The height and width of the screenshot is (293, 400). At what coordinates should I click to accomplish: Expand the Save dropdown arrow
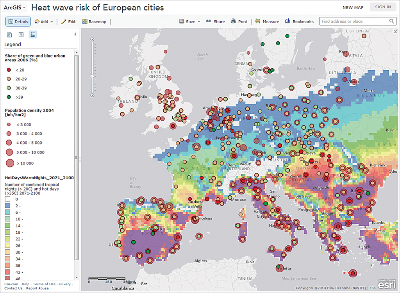[199, 22]
